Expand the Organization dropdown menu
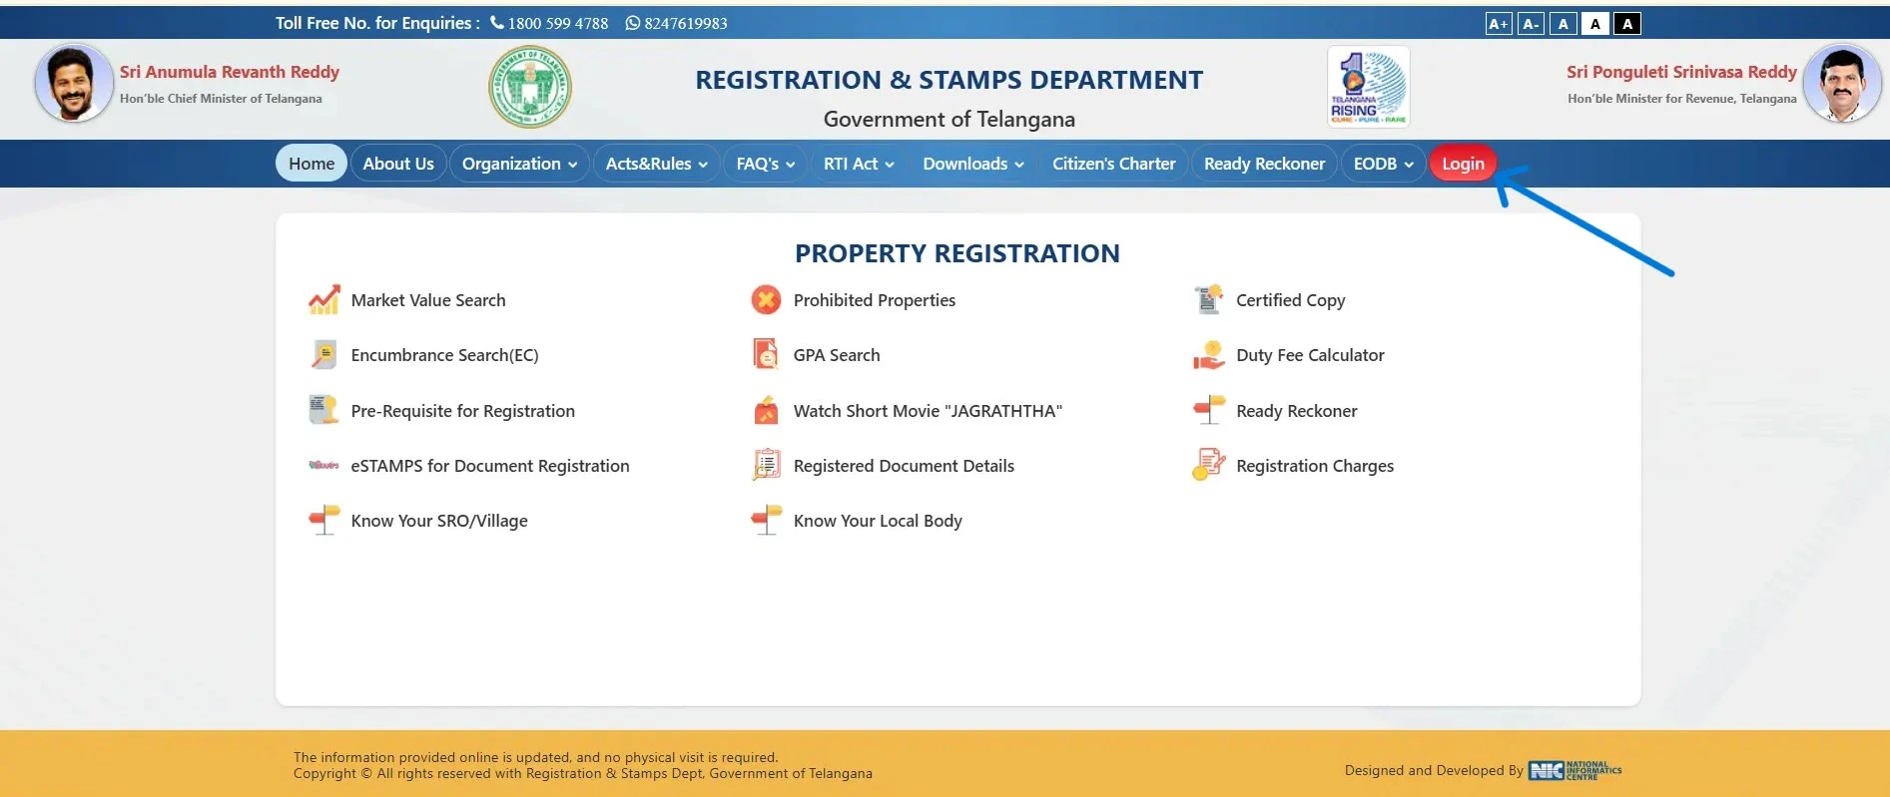 click(x=519, y=164)
